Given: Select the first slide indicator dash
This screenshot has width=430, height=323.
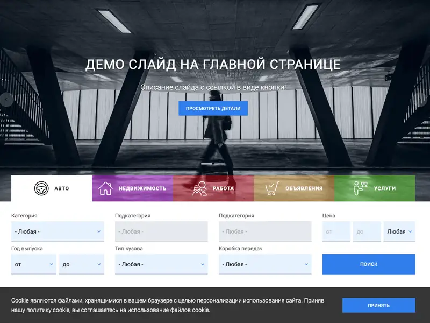Looking at the screenshot, I should 207,164.
